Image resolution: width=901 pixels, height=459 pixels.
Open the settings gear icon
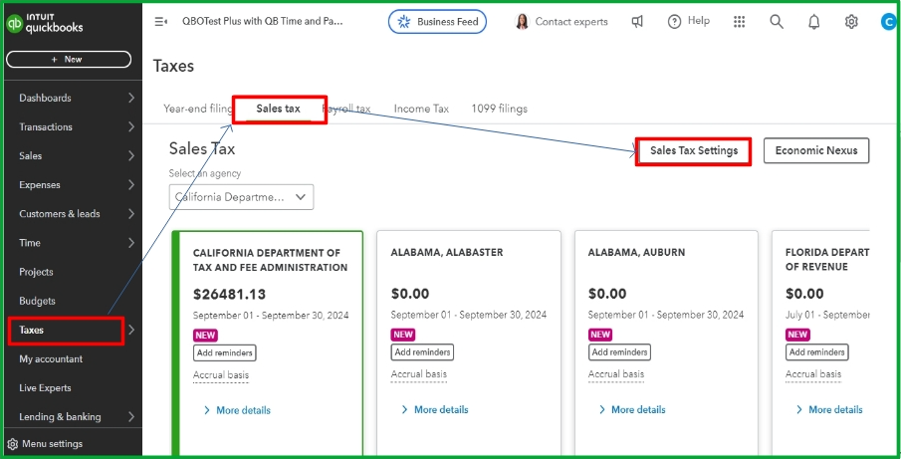pyautogui.click(x=851, y=22)
